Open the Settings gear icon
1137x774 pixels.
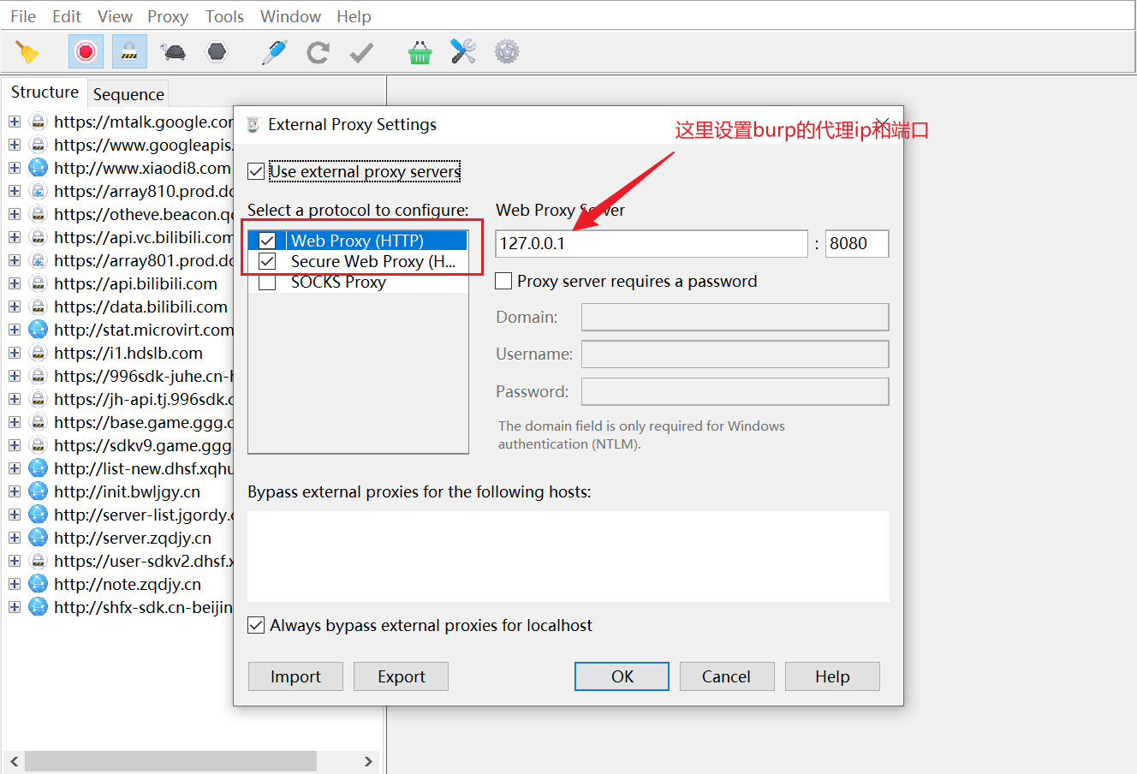[x=507, y=52]
